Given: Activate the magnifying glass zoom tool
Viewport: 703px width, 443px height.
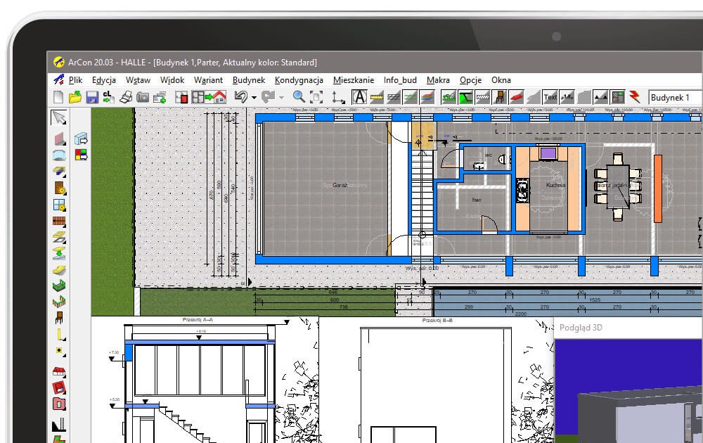Looking at the screenshot, I should 299,97.
